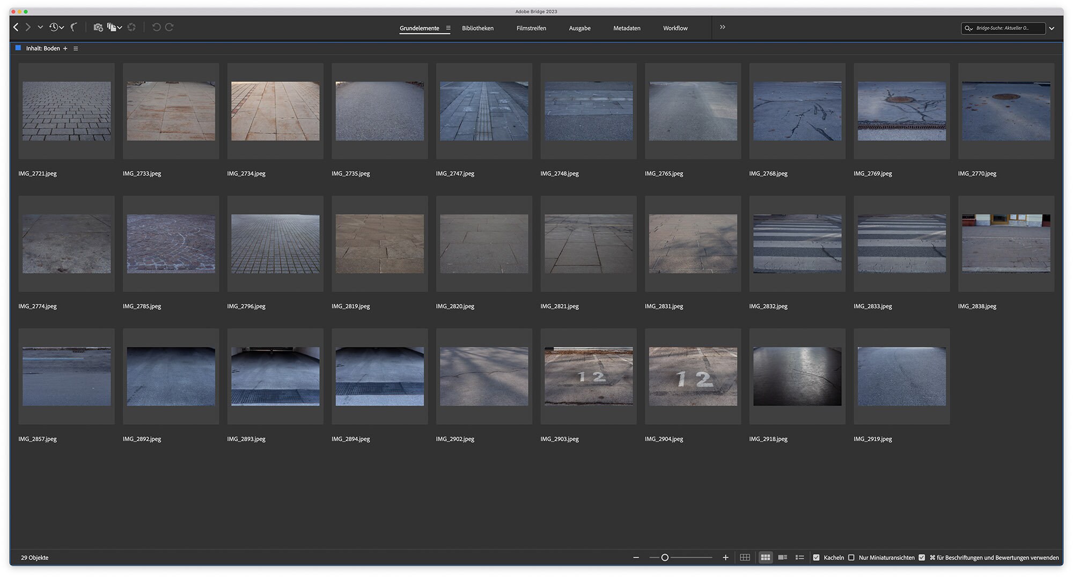This screenshot has width=1073, height=577.
Task: Undo the last action via the undo arrow
Action: pyautogui.click(x=156, y=27)
